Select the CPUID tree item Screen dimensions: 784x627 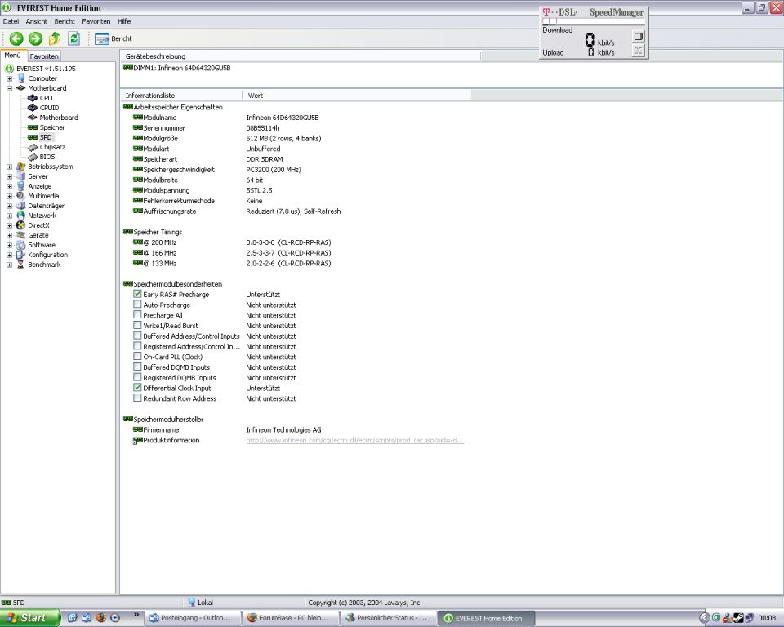[x=49, y=108]
